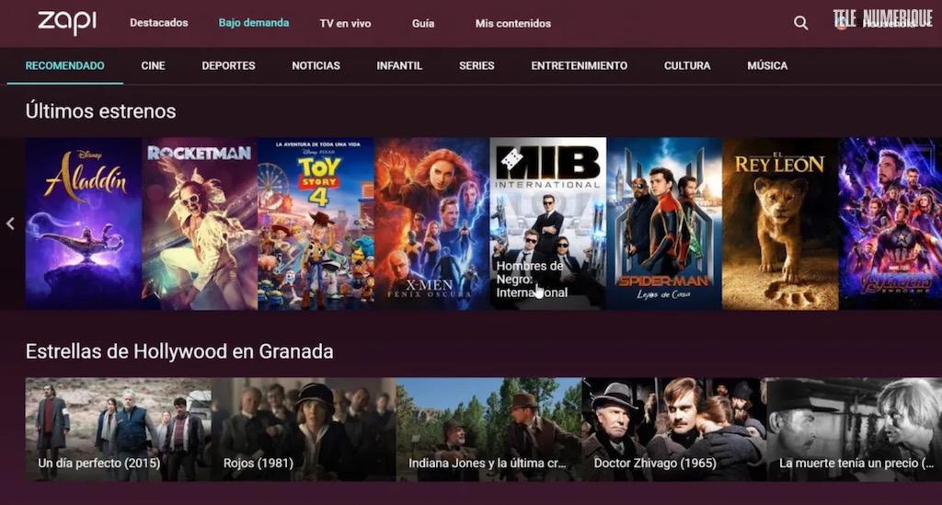The width and height of the screenshot is (942, 505).
Task: Open Doctor Zhivago (1965) thumbnail
Action: click(674, 429)
